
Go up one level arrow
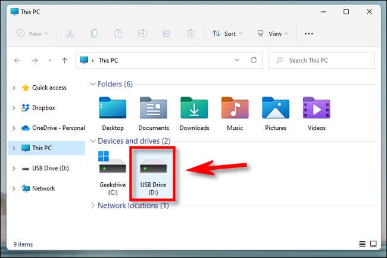(65, 60)
